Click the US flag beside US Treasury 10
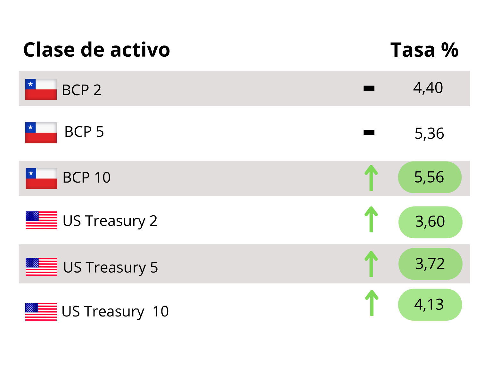The image size is (492, 369). coord(41,311)
